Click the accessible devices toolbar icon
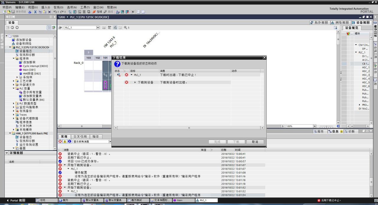The width and height of the screenshot is (378, 205). tap(118, 12)
